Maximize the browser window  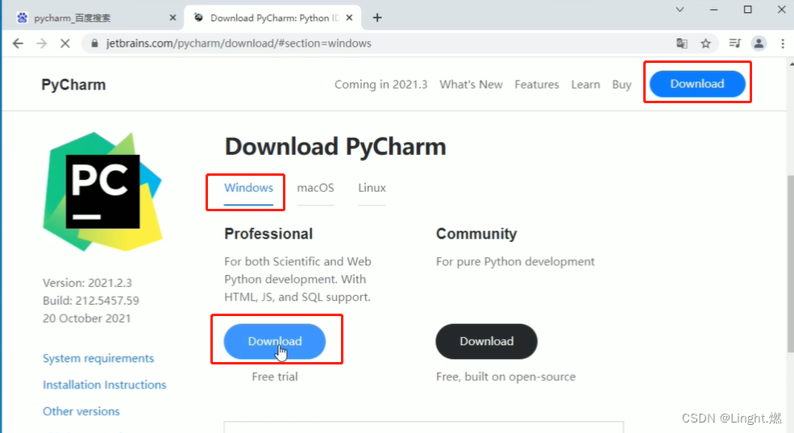coord(747,10)
